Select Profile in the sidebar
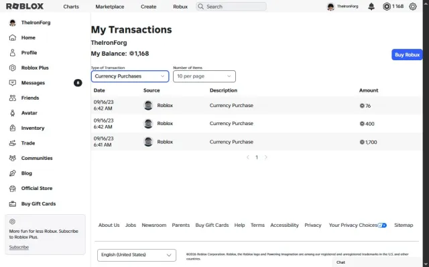 pyautogui.click(x=29, y=53)
